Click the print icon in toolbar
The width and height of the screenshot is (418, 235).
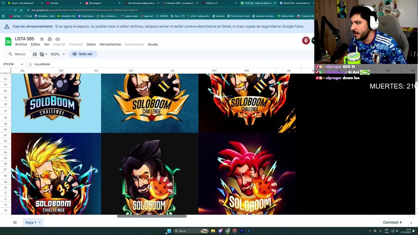click(x=35, y=54)
